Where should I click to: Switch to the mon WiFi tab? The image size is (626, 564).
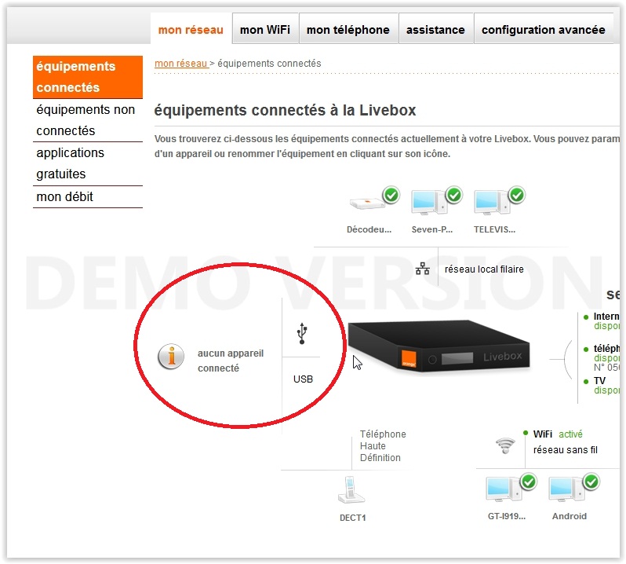coord(265,29)
